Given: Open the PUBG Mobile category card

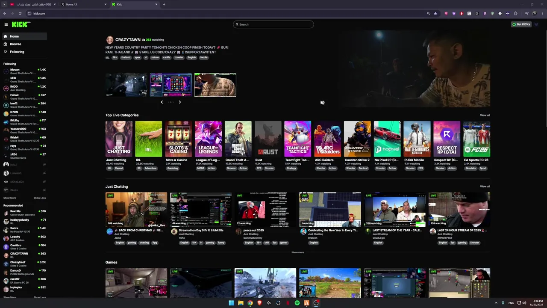Looking at the screenshot, I should (417, 139).
